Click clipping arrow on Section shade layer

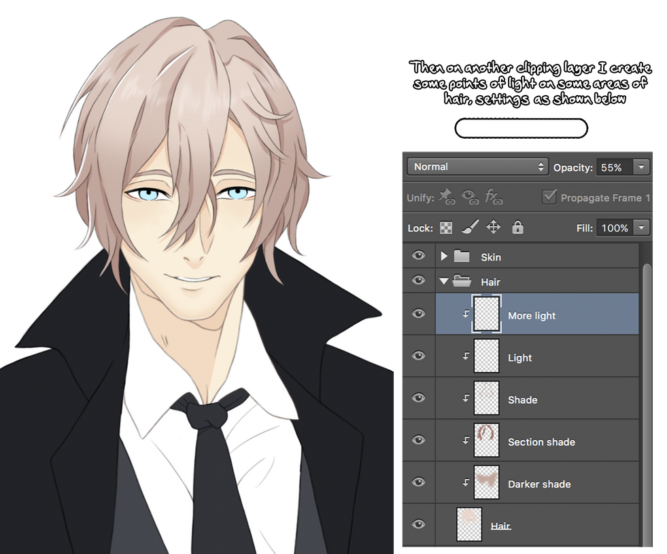pos(466,440)
